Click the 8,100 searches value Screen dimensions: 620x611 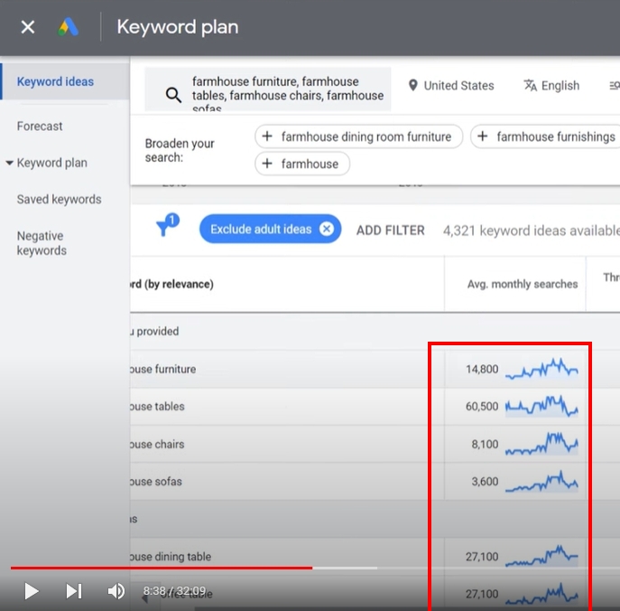485,445
